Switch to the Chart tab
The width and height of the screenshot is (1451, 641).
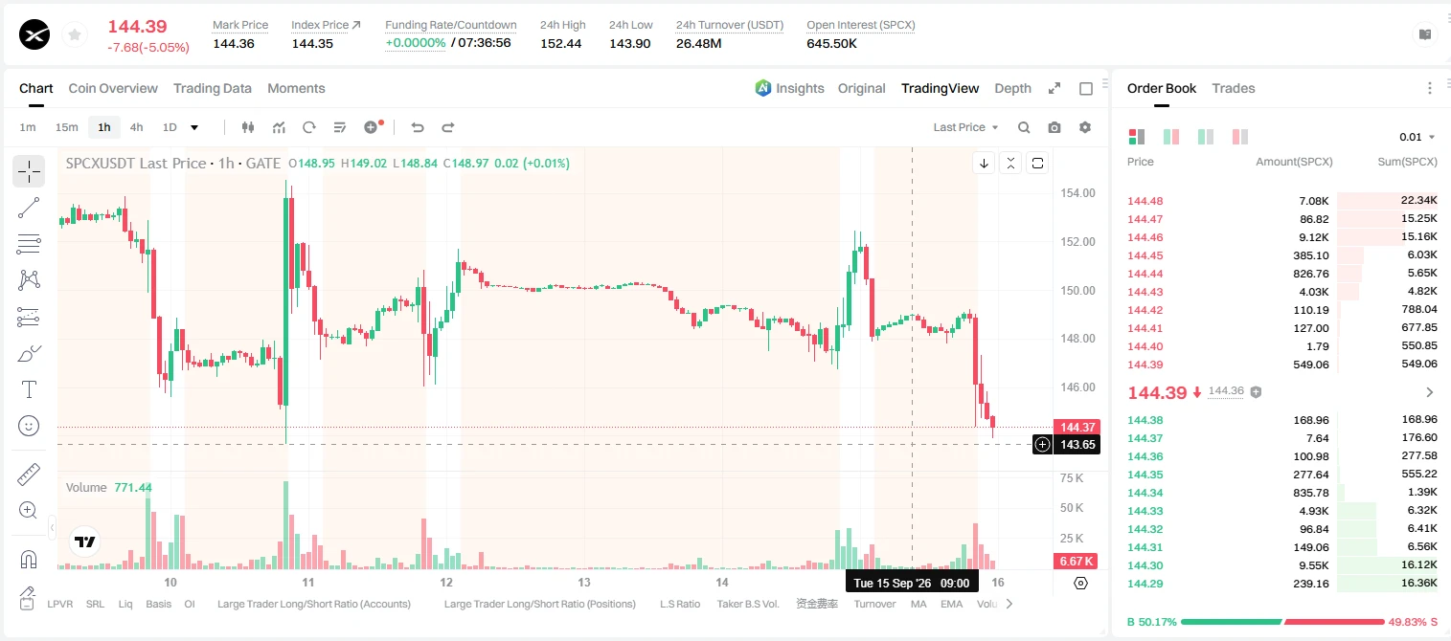pos(36,88)
